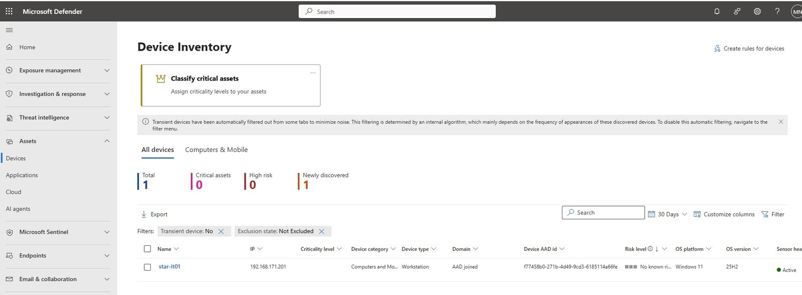The height and width of the screenshot is (295, 802).
Task: Open the IP column dropdown
Action: pyautogui.click(x=260, y=249)
